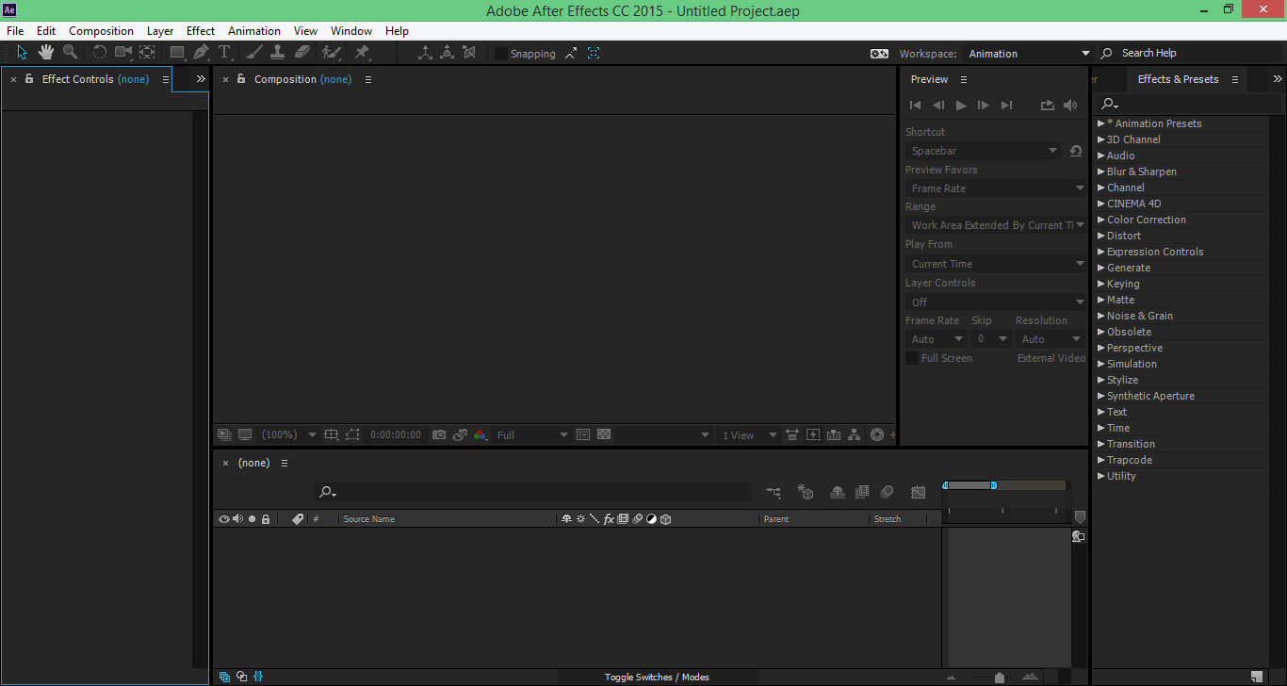This screenshot has height=686, width=1287.
Task: Open the Shortcut Spacebar dropdown
Action: (984, 151)
